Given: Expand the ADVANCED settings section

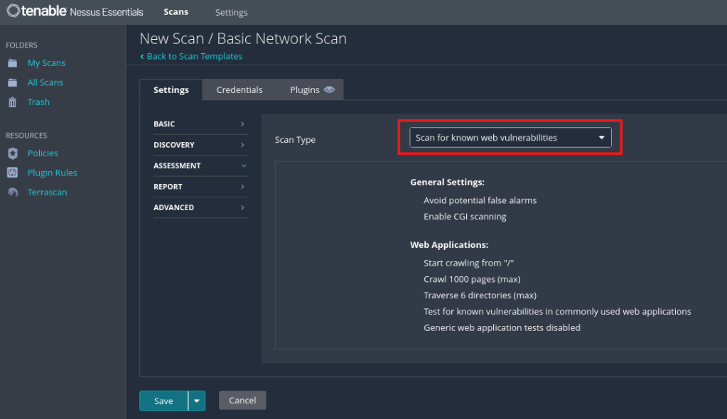Looking at the screenshot, I should pos(200,207).
